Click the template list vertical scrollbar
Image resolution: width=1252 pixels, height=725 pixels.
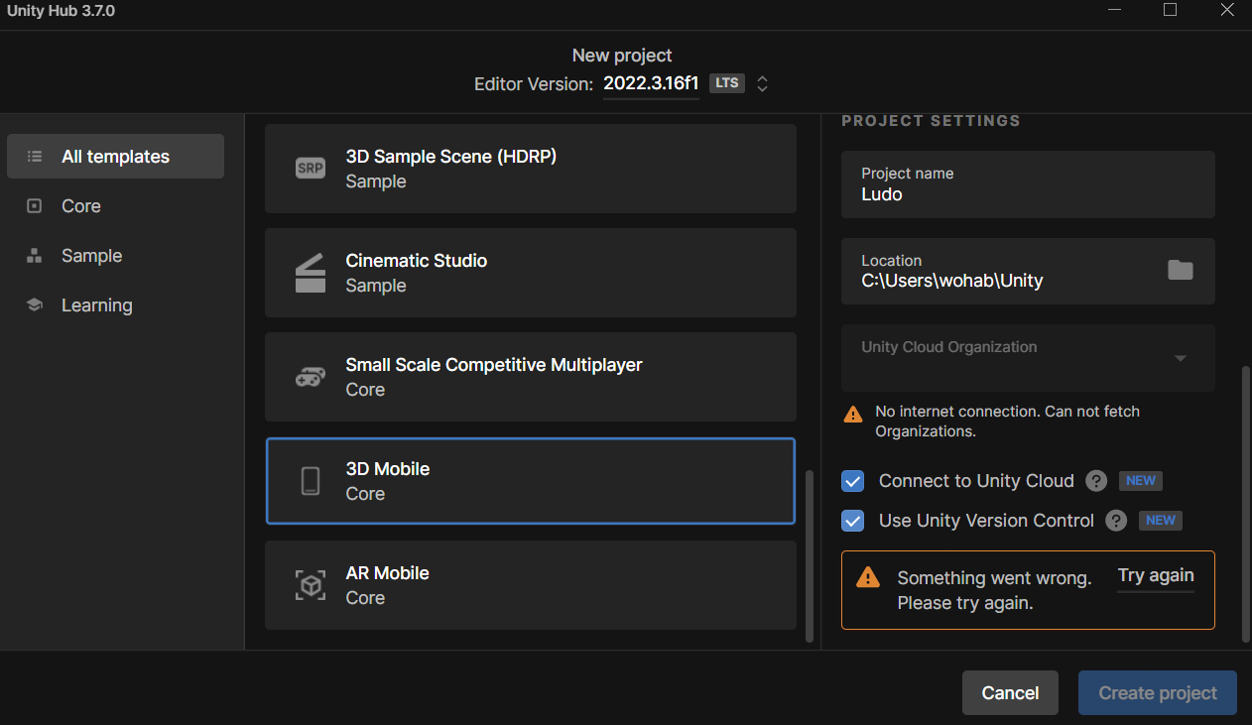[810, 555]
